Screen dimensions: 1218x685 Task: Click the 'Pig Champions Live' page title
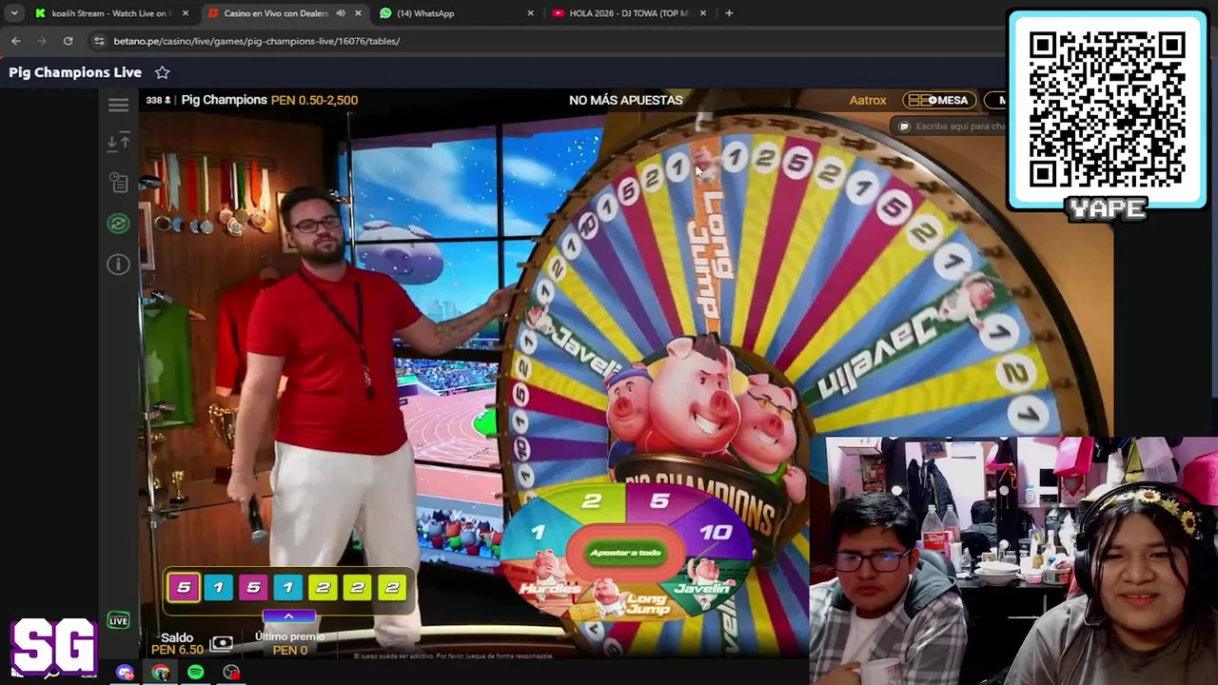coord(75,72)
